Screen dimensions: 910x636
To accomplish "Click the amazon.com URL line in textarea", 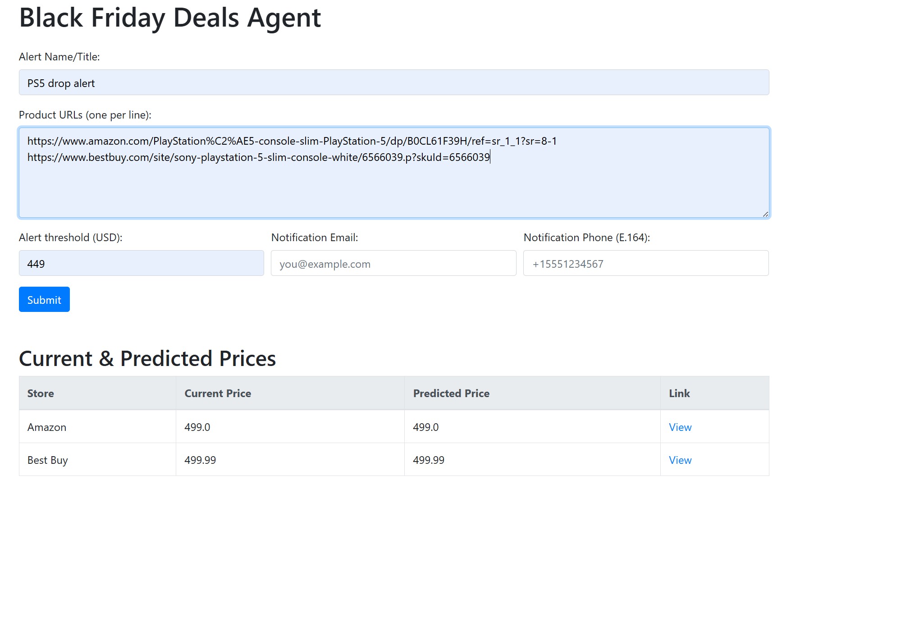I will pyautogui.click(x=292, y=141).
